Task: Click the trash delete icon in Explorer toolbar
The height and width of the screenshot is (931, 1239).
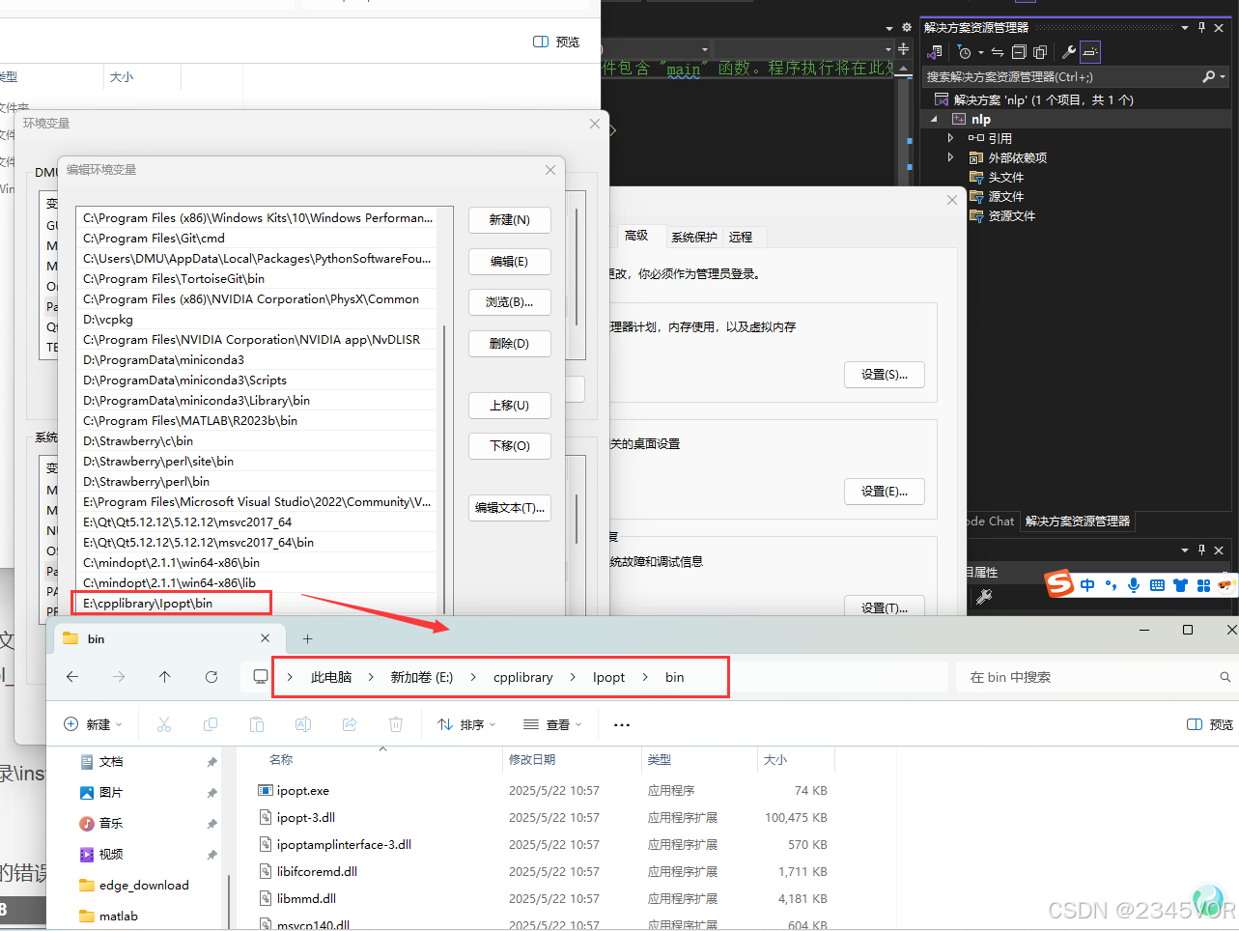Action: pos(396,724)
